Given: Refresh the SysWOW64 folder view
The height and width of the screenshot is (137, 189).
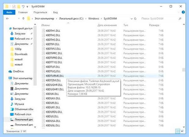Looking at the screenshot, I should 135,19.
